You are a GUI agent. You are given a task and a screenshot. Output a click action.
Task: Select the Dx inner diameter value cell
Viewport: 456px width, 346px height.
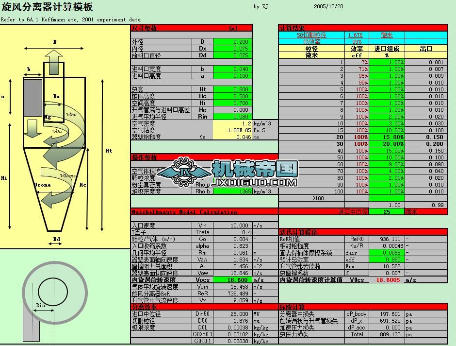232,49
